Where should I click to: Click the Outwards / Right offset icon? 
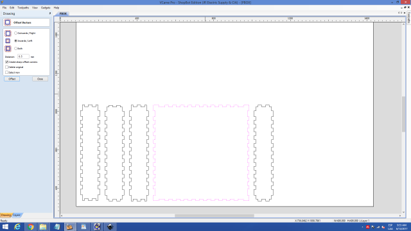(x=8, y=33)
